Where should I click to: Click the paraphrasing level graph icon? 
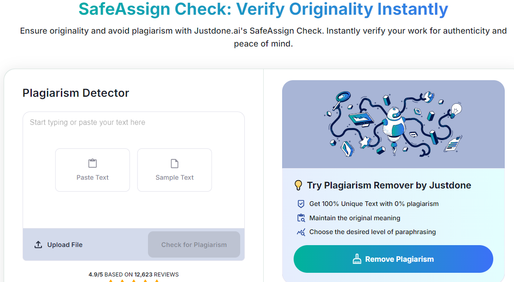[x=301, y=232]
